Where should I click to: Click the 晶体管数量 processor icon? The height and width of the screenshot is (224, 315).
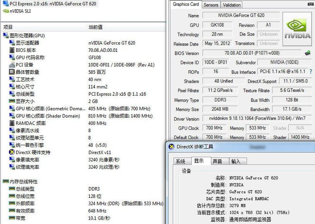click(12, 72)
